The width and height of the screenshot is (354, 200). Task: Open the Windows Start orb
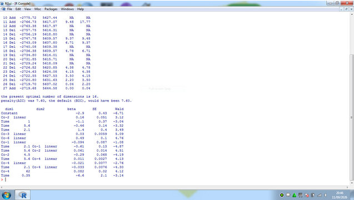6,195
